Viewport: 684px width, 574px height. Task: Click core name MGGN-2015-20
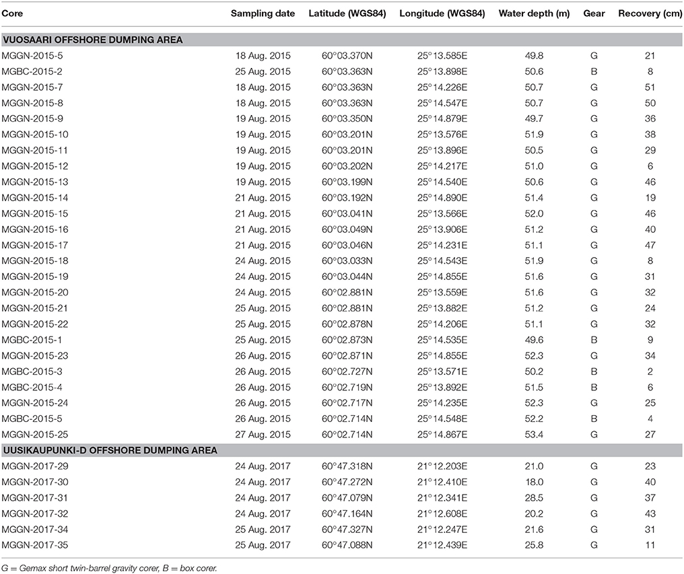[35, 292]
